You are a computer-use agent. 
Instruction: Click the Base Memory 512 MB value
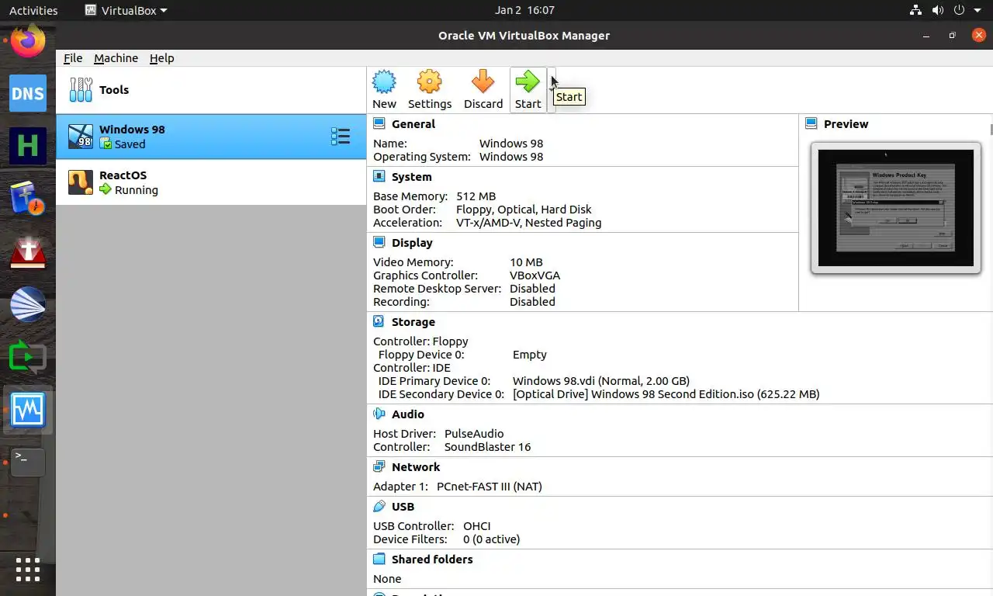pyautogui.click(x=476, y=196)
